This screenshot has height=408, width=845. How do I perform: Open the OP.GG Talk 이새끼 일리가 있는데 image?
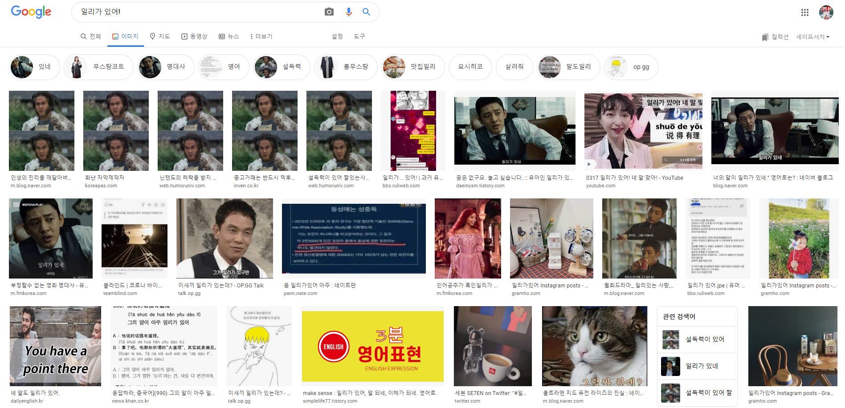[225, 238]
